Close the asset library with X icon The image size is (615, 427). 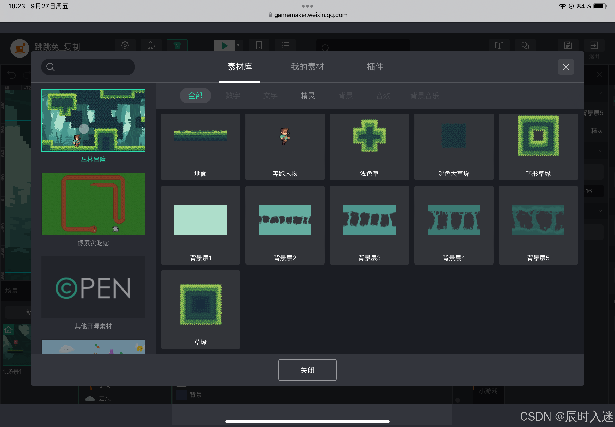(565, 67)
